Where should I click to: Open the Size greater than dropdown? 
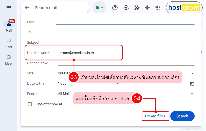click(64, 73)
